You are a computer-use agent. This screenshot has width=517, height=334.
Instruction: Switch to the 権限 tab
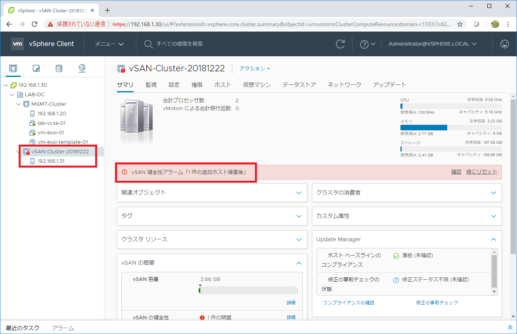tap(197, 85)
